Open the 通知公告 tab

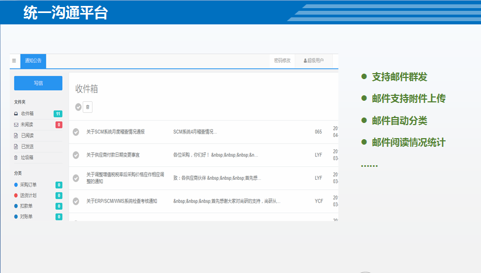point(33,61)
